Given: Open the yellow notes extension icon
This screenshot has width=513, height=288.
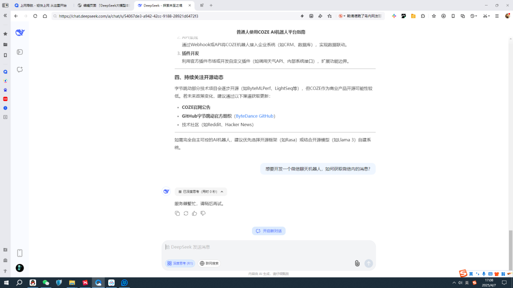Looking at the screenshot, I should pyautogui.click(x=413, y=16).
